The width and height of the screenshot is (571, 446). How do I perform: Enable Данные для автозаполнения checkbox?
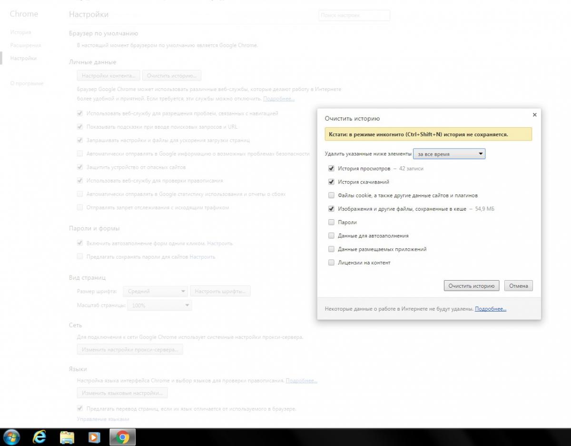pos(331,236)
